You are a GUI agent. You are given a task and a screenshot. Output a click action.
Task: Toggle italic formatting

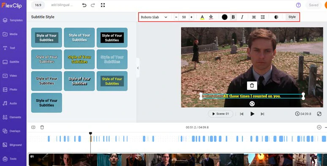pos(242,17)
